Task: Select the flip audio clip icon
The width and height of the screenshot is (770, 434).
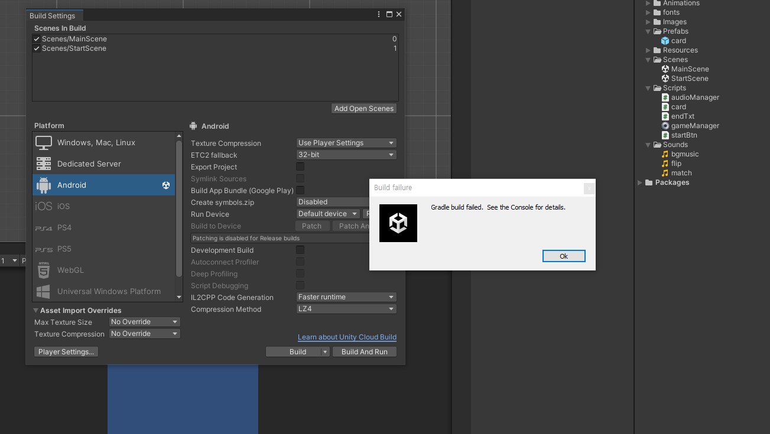Action: pyautogui.click(x=665, y=164)
